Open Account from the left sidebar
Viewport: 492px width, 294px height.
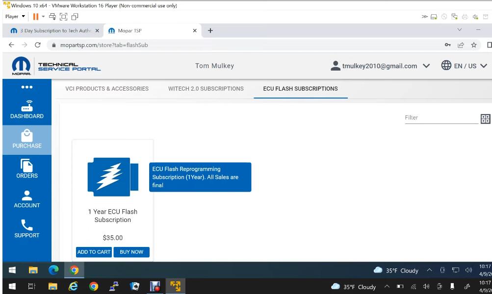coord(27,199)
